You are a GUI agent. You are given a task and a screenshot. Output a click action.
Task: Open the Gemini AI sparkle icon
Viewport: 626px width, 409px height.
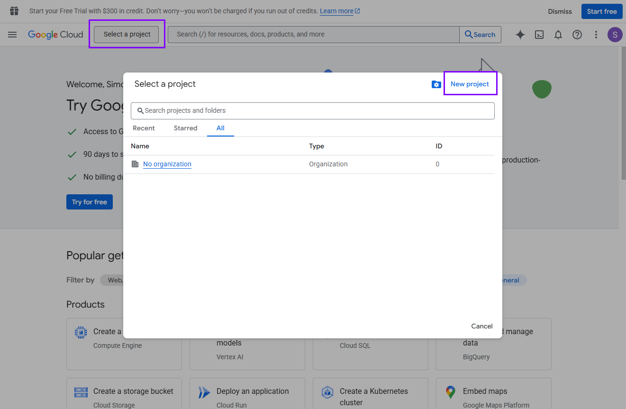(x=520, y=35)
